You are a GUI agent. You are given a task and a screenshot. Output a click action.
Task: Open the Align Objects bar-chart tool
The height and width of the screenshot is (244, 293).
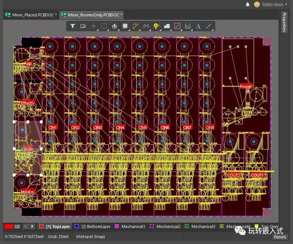(x=115, y=26)
